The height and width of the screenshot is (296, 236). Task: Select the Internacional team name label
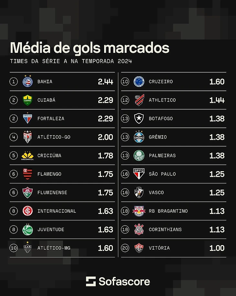57,211
